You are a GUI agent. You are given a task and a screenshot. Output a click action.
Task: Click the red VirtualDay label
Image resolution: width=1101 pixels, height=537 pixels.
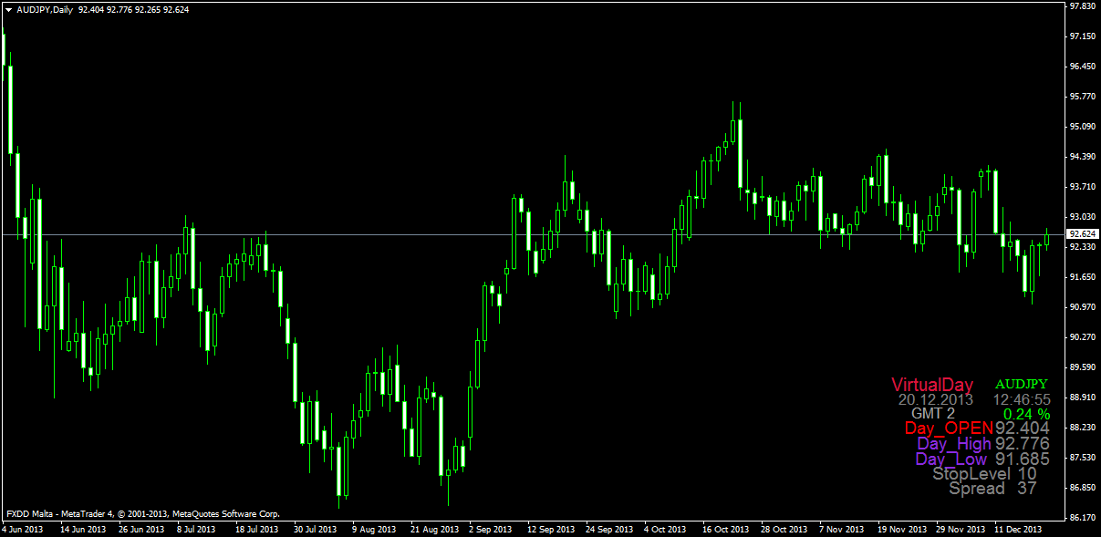[932, 385]
